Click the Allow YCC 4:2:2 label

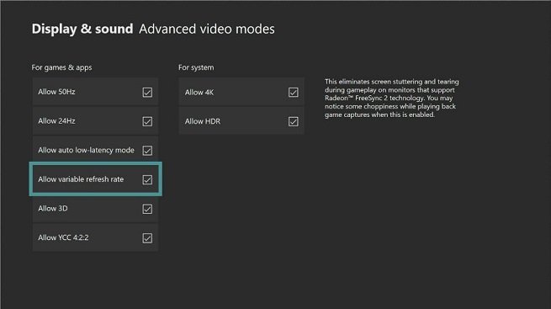pos(63,237)
